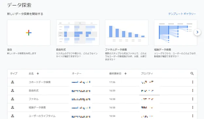Click the 氏名 column header text
This screenshot has width=204, height=119.
tap(31, 73)
